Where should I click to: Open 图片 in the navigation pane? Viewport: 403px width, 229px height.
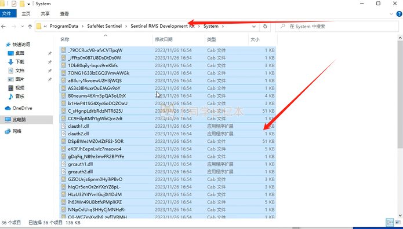20,79
